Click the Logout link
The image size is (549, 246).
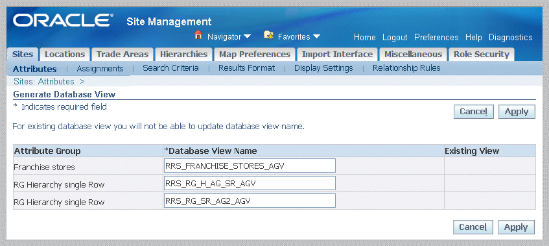(395, 38)
